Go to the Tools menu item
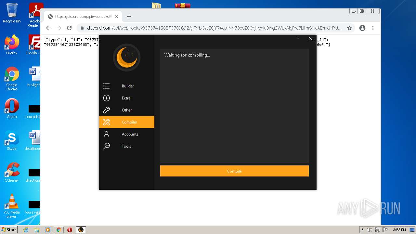This screenshot has width=416, height=234. tap(126, 146)
